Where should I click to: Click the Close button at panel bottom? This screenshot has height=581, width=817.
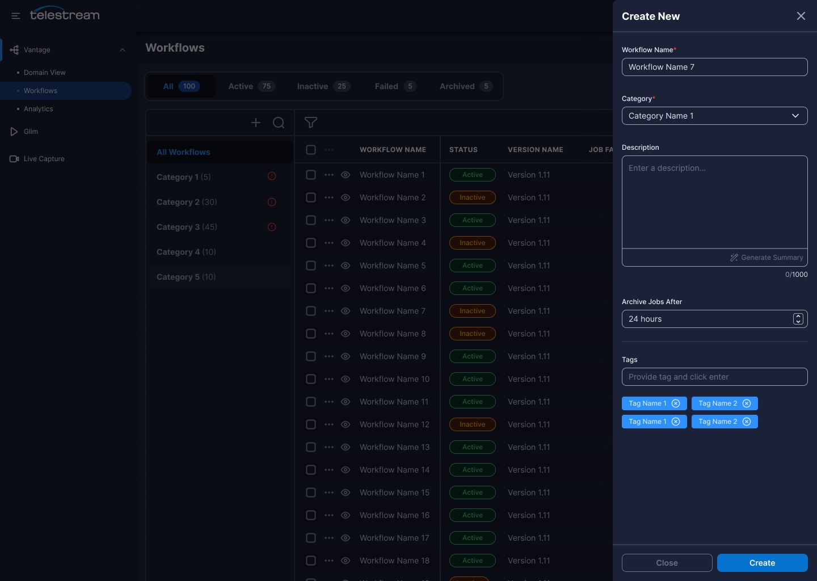pyautogui.click(x=667, y=563)
